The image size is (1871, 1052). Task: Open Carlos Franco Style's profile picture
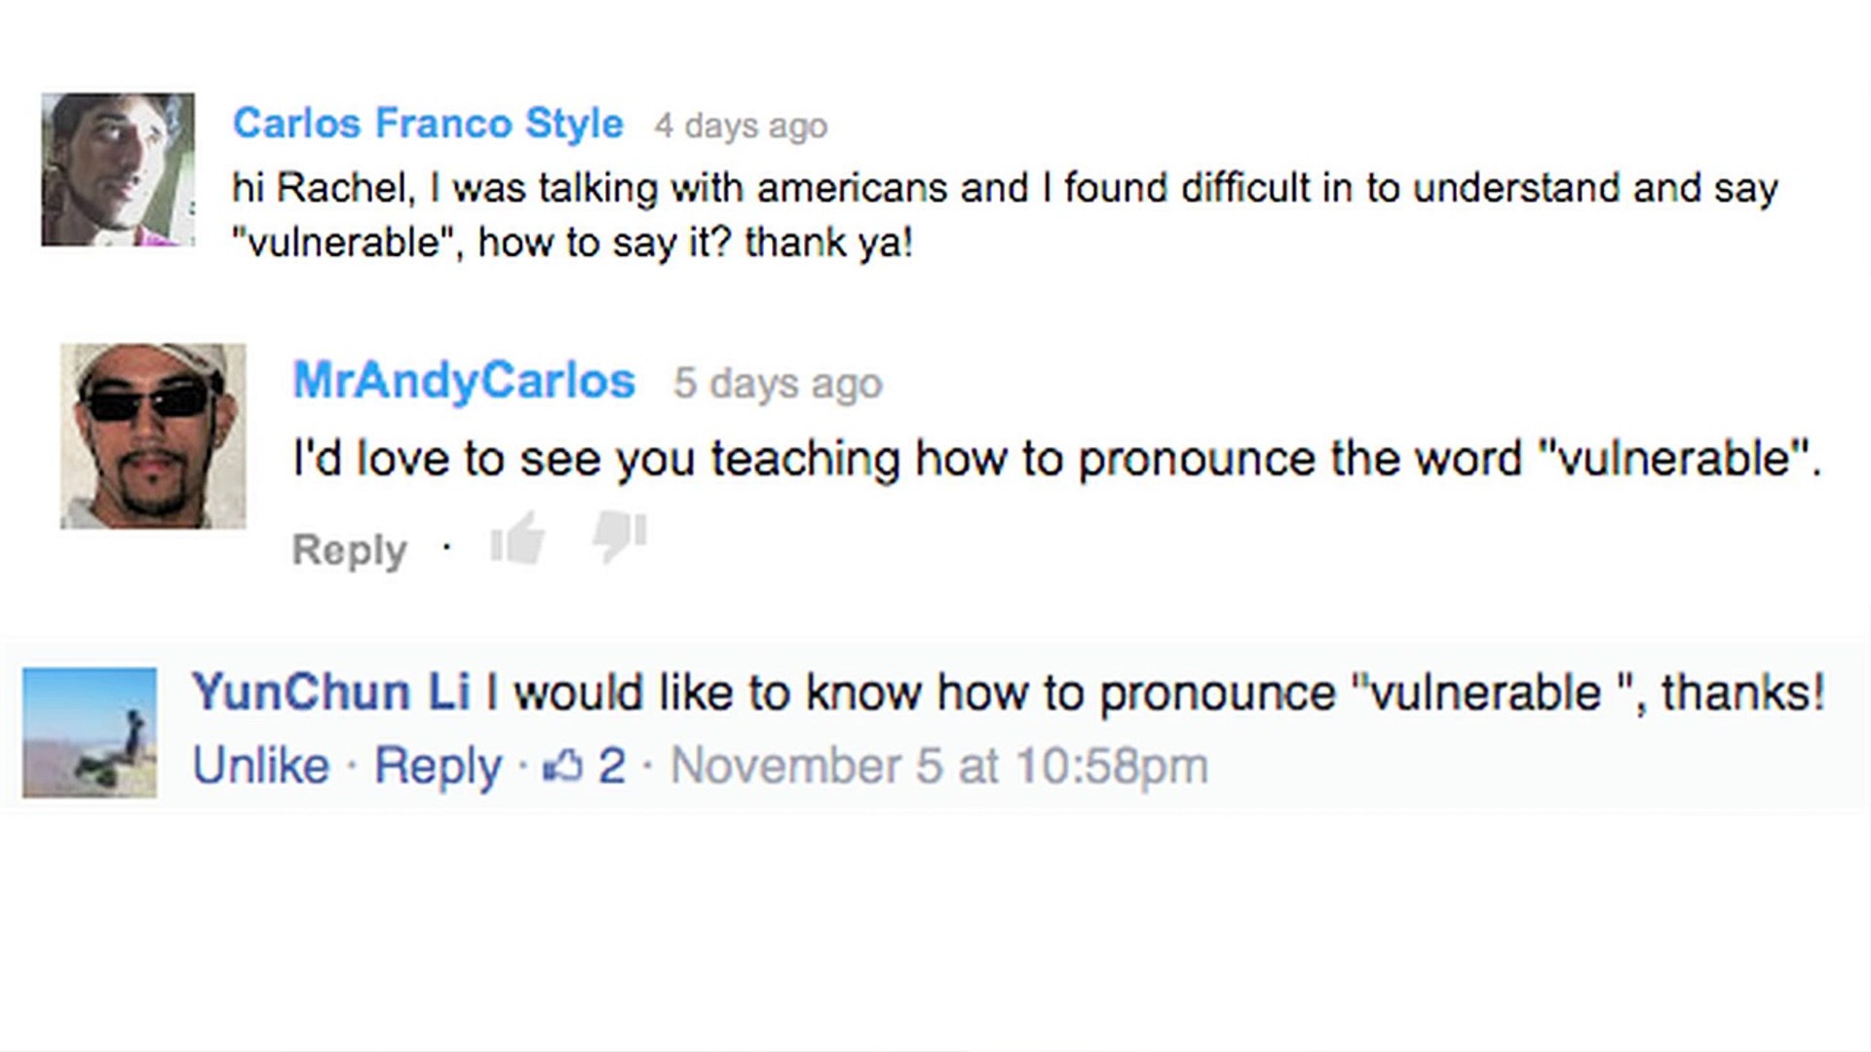click(x=118, y=169)
